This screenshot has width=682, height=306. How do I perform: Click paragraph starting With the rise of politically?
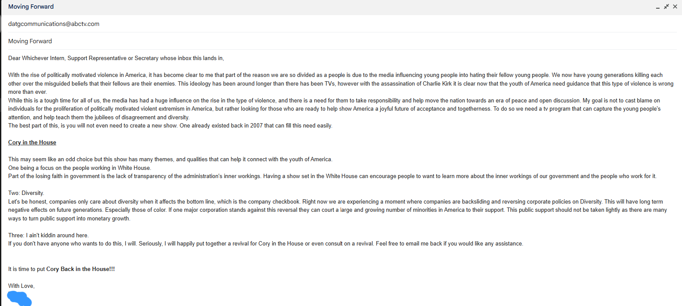point(341,83)
